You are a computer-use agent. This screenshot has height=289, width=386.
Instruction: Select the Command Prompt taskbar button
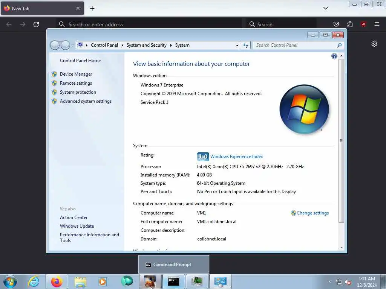173,281
